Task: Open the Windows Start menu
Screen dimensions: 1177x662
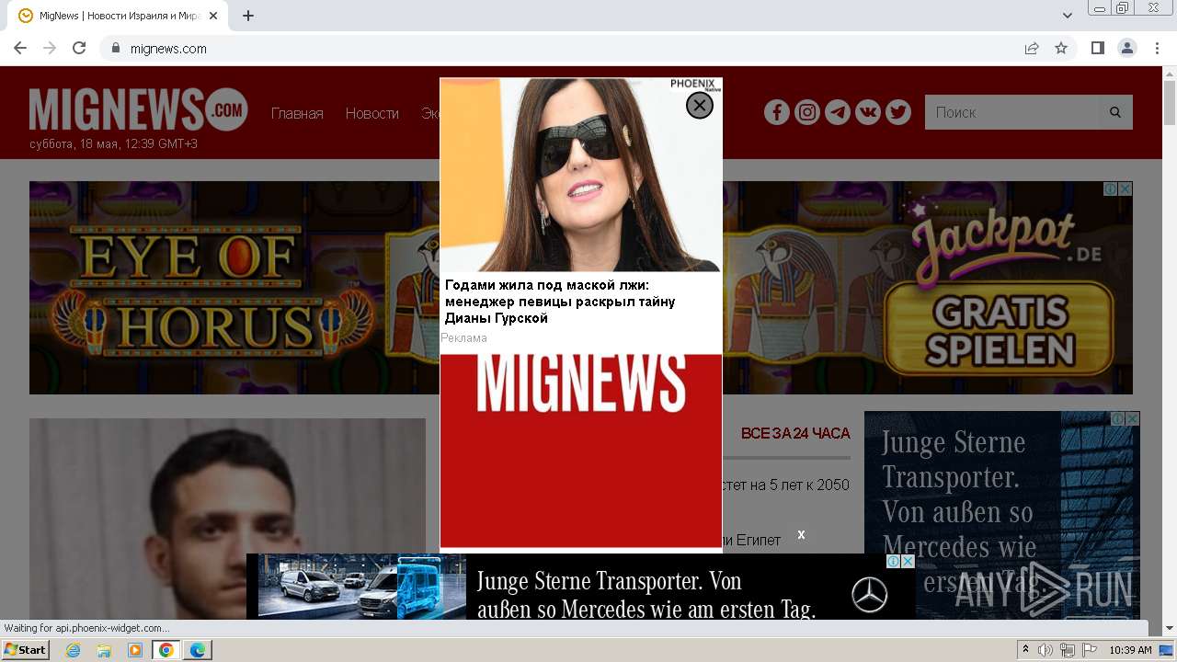Action: tap(26, 650)
